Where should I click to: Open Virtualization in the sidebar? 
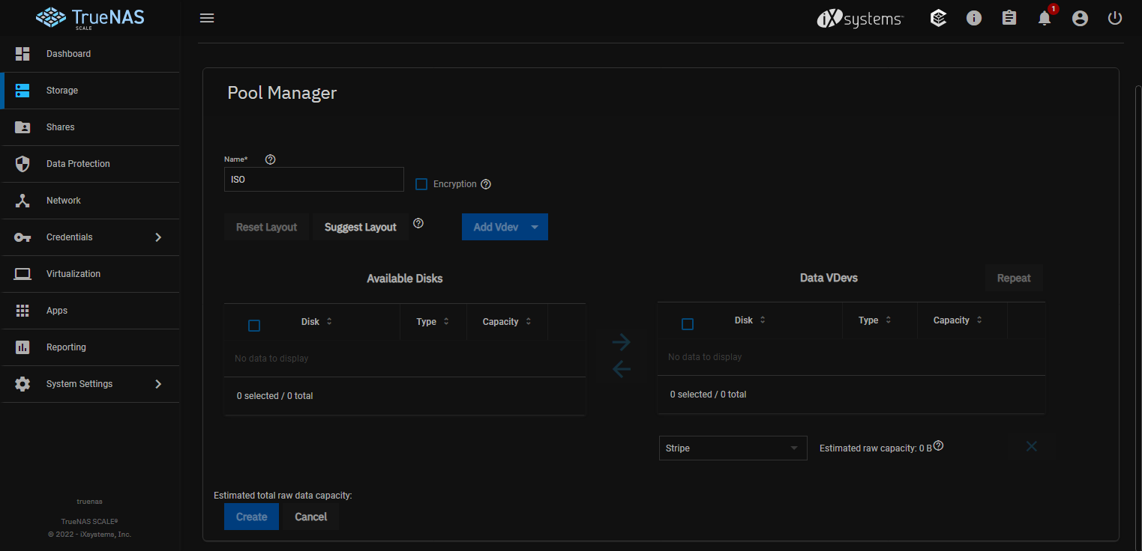tap(90, 274)
